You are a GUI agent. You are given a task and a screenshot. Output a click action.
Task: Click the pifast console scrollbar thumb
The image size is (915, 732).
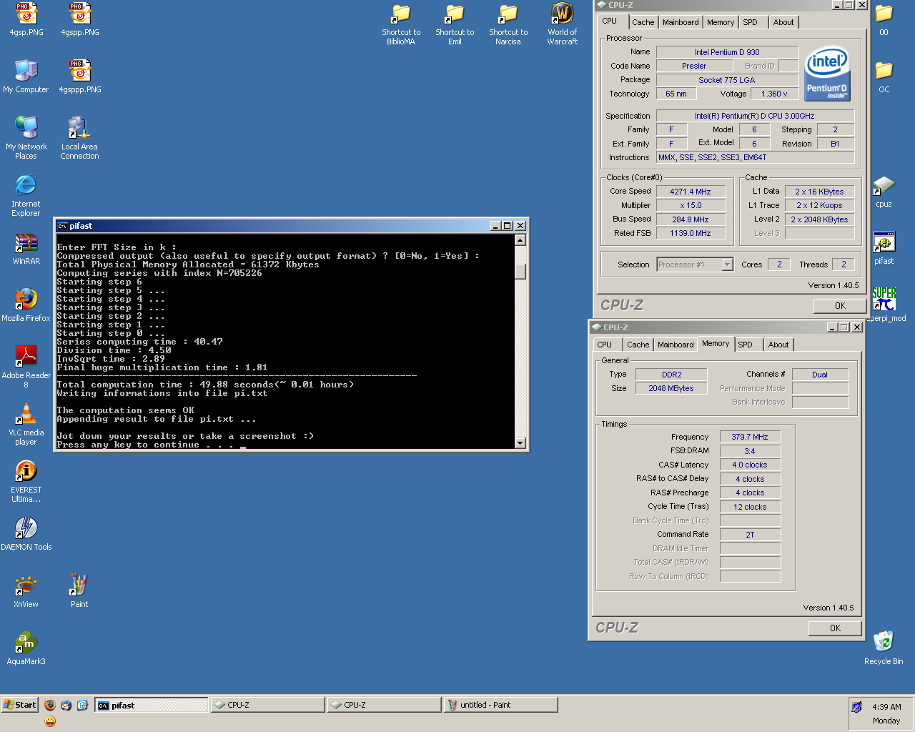click(520, 272)
